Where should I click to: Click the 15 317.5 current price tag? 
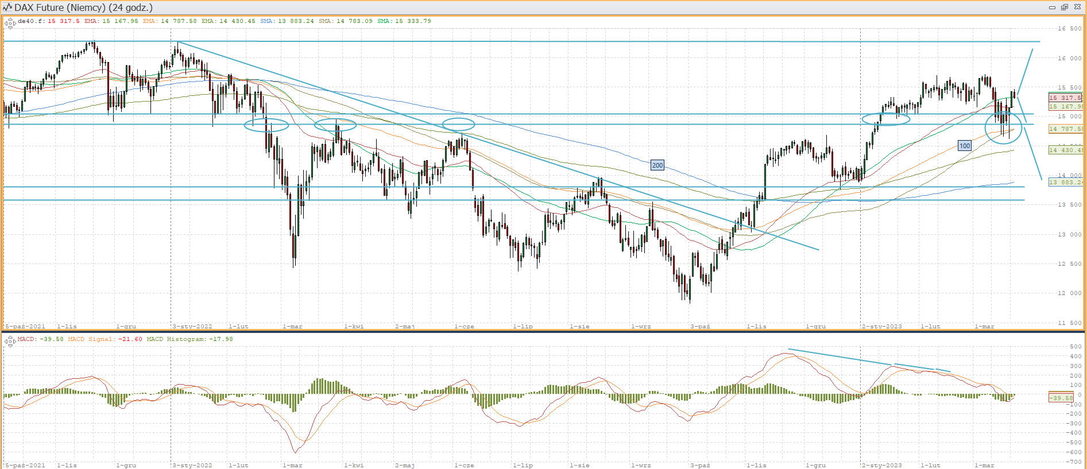click(1065, 98)
